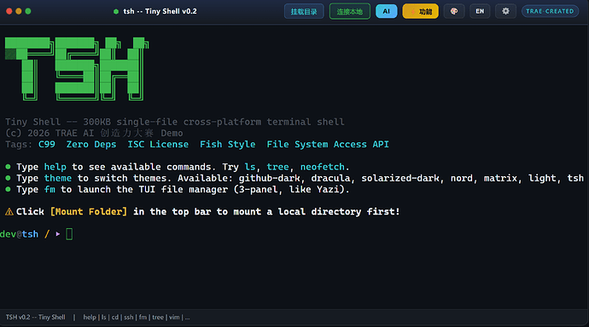Click the command list in the status bar
Image resolution: width=589 pixels, height=327 pixels.
[x=137, y=318]
